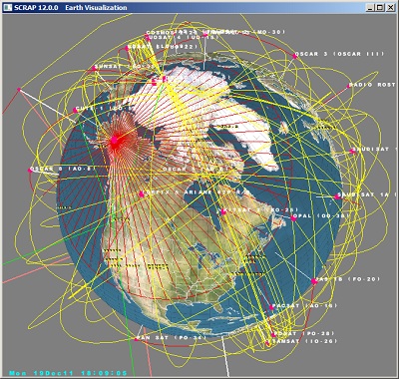The height and width of the screenshot is (379, 399).
Task: Click the OSCAR 8 (AO-8) satellite dot
Action: [x=30, y=171]
